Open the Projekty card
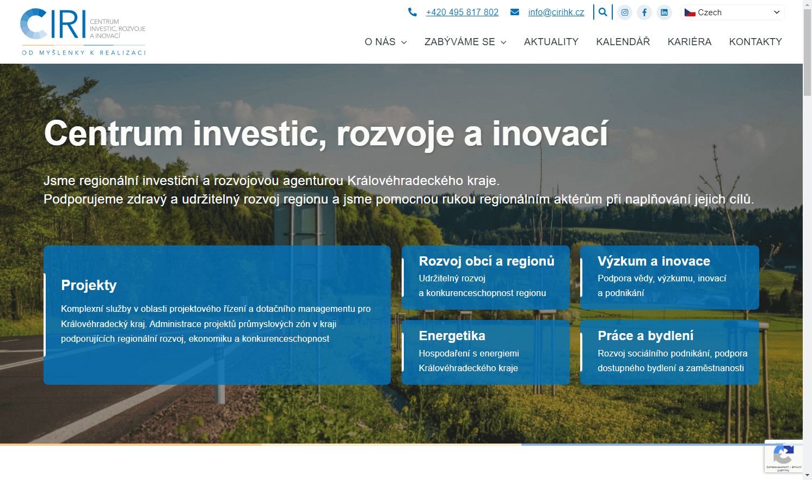The height and width of the screenshot is (480, 812). click(217, 315)
